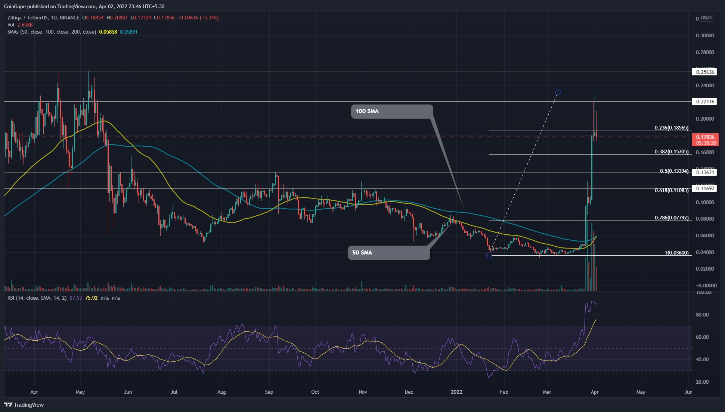Select the 0.786(0.07792) Fibonacci level
Image resolution: width=725 pixels, height=412 pixels.
coord(671,218)
